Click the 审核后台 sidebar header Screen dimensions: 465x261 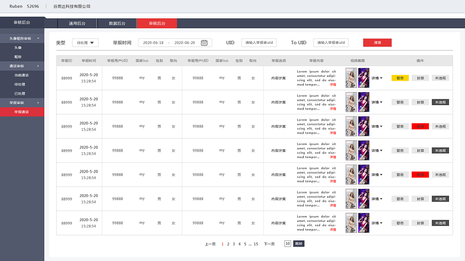pyautogui.click(x=22, y=22)
